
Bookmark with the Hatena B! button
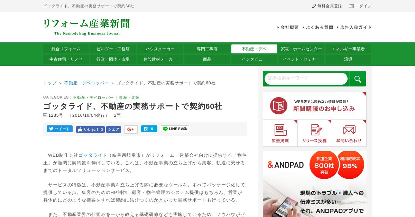pyautogui.click(x=149, y=129)
